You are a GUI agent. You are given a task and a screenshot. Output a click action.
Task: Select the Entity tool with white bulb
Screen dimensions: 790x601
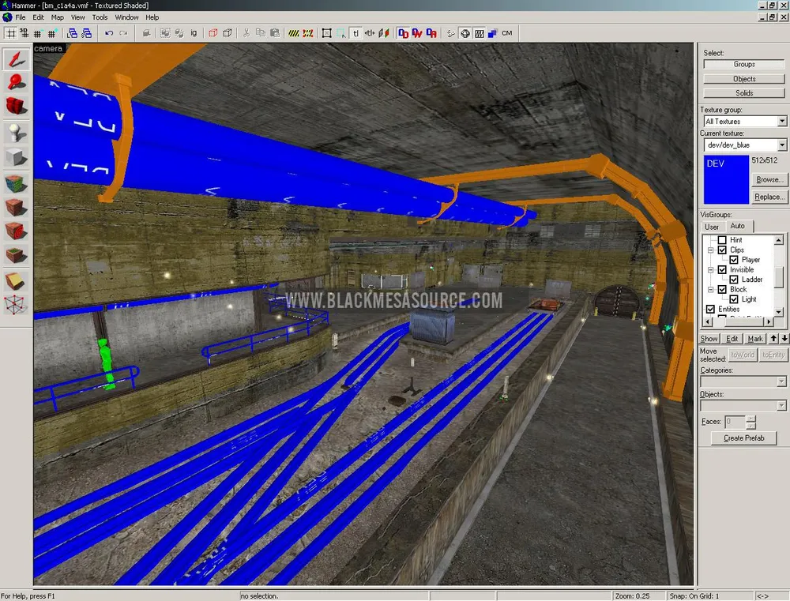[17, 133]
